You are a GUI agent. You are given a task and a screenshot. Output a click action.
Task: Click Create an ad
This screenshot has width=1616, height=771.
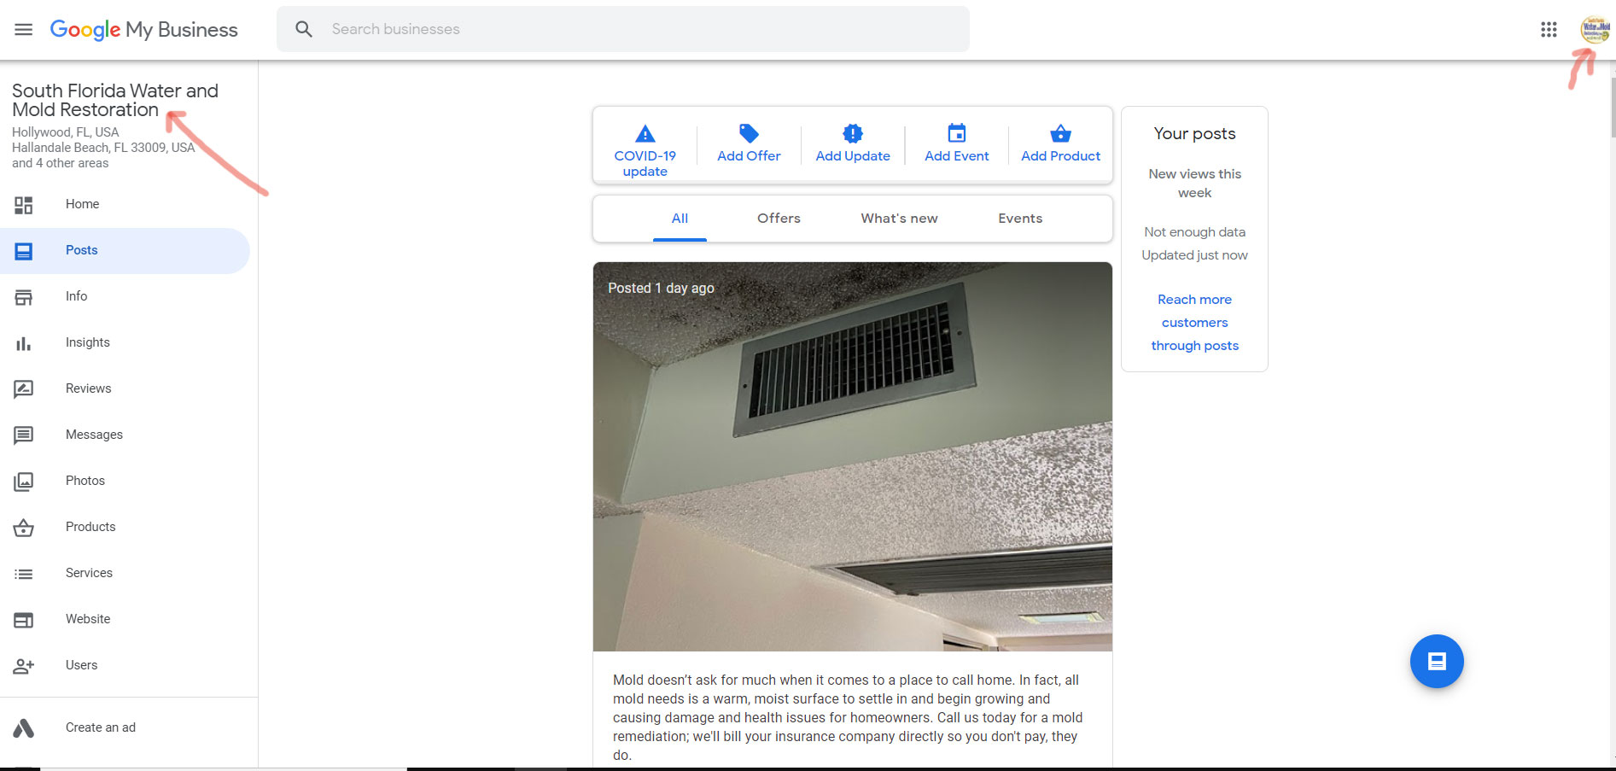tap(101, 727)
